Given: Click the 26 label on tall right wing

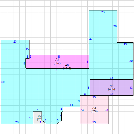Looking at the screenshot, I should [115, 26].
